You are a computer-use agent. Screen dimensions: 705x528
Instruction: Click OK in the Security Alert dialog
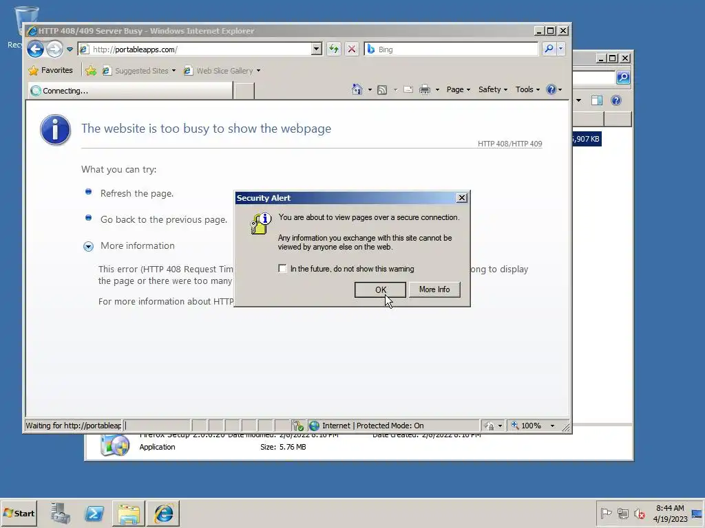click(x=380, y=289)
